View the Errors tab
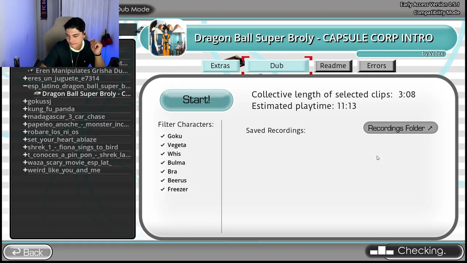Screen dimensions: 467x263 pyautogui.click(x=377, y=66)
